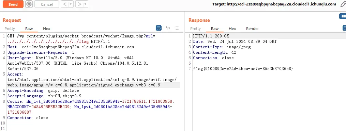The width and height of the screenshot is (346, 131).
Task: Open Request panel hamburger menu
Action: pos(177,28)
